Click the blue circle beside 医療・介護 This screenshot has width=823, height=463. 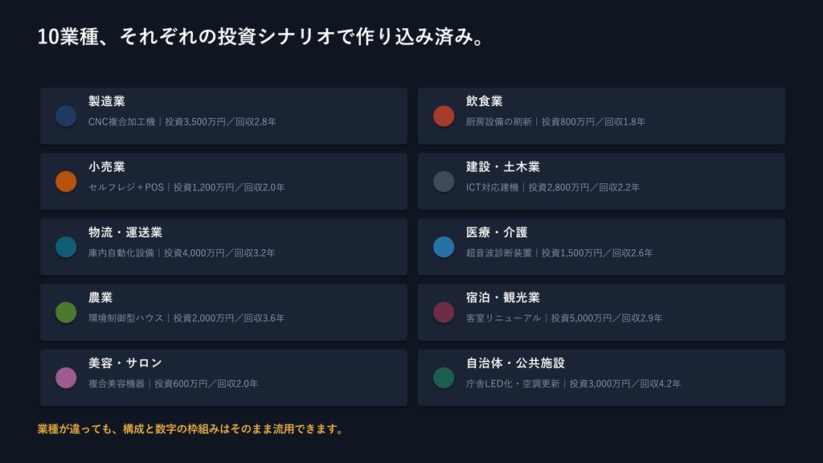[x=444, y=247]
